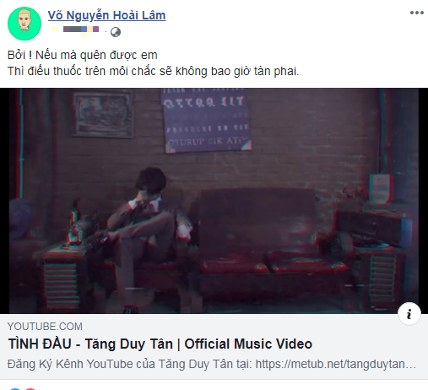Click the red Love reaction icon
This screenshot has width=428, height=390.
(30, 389)
